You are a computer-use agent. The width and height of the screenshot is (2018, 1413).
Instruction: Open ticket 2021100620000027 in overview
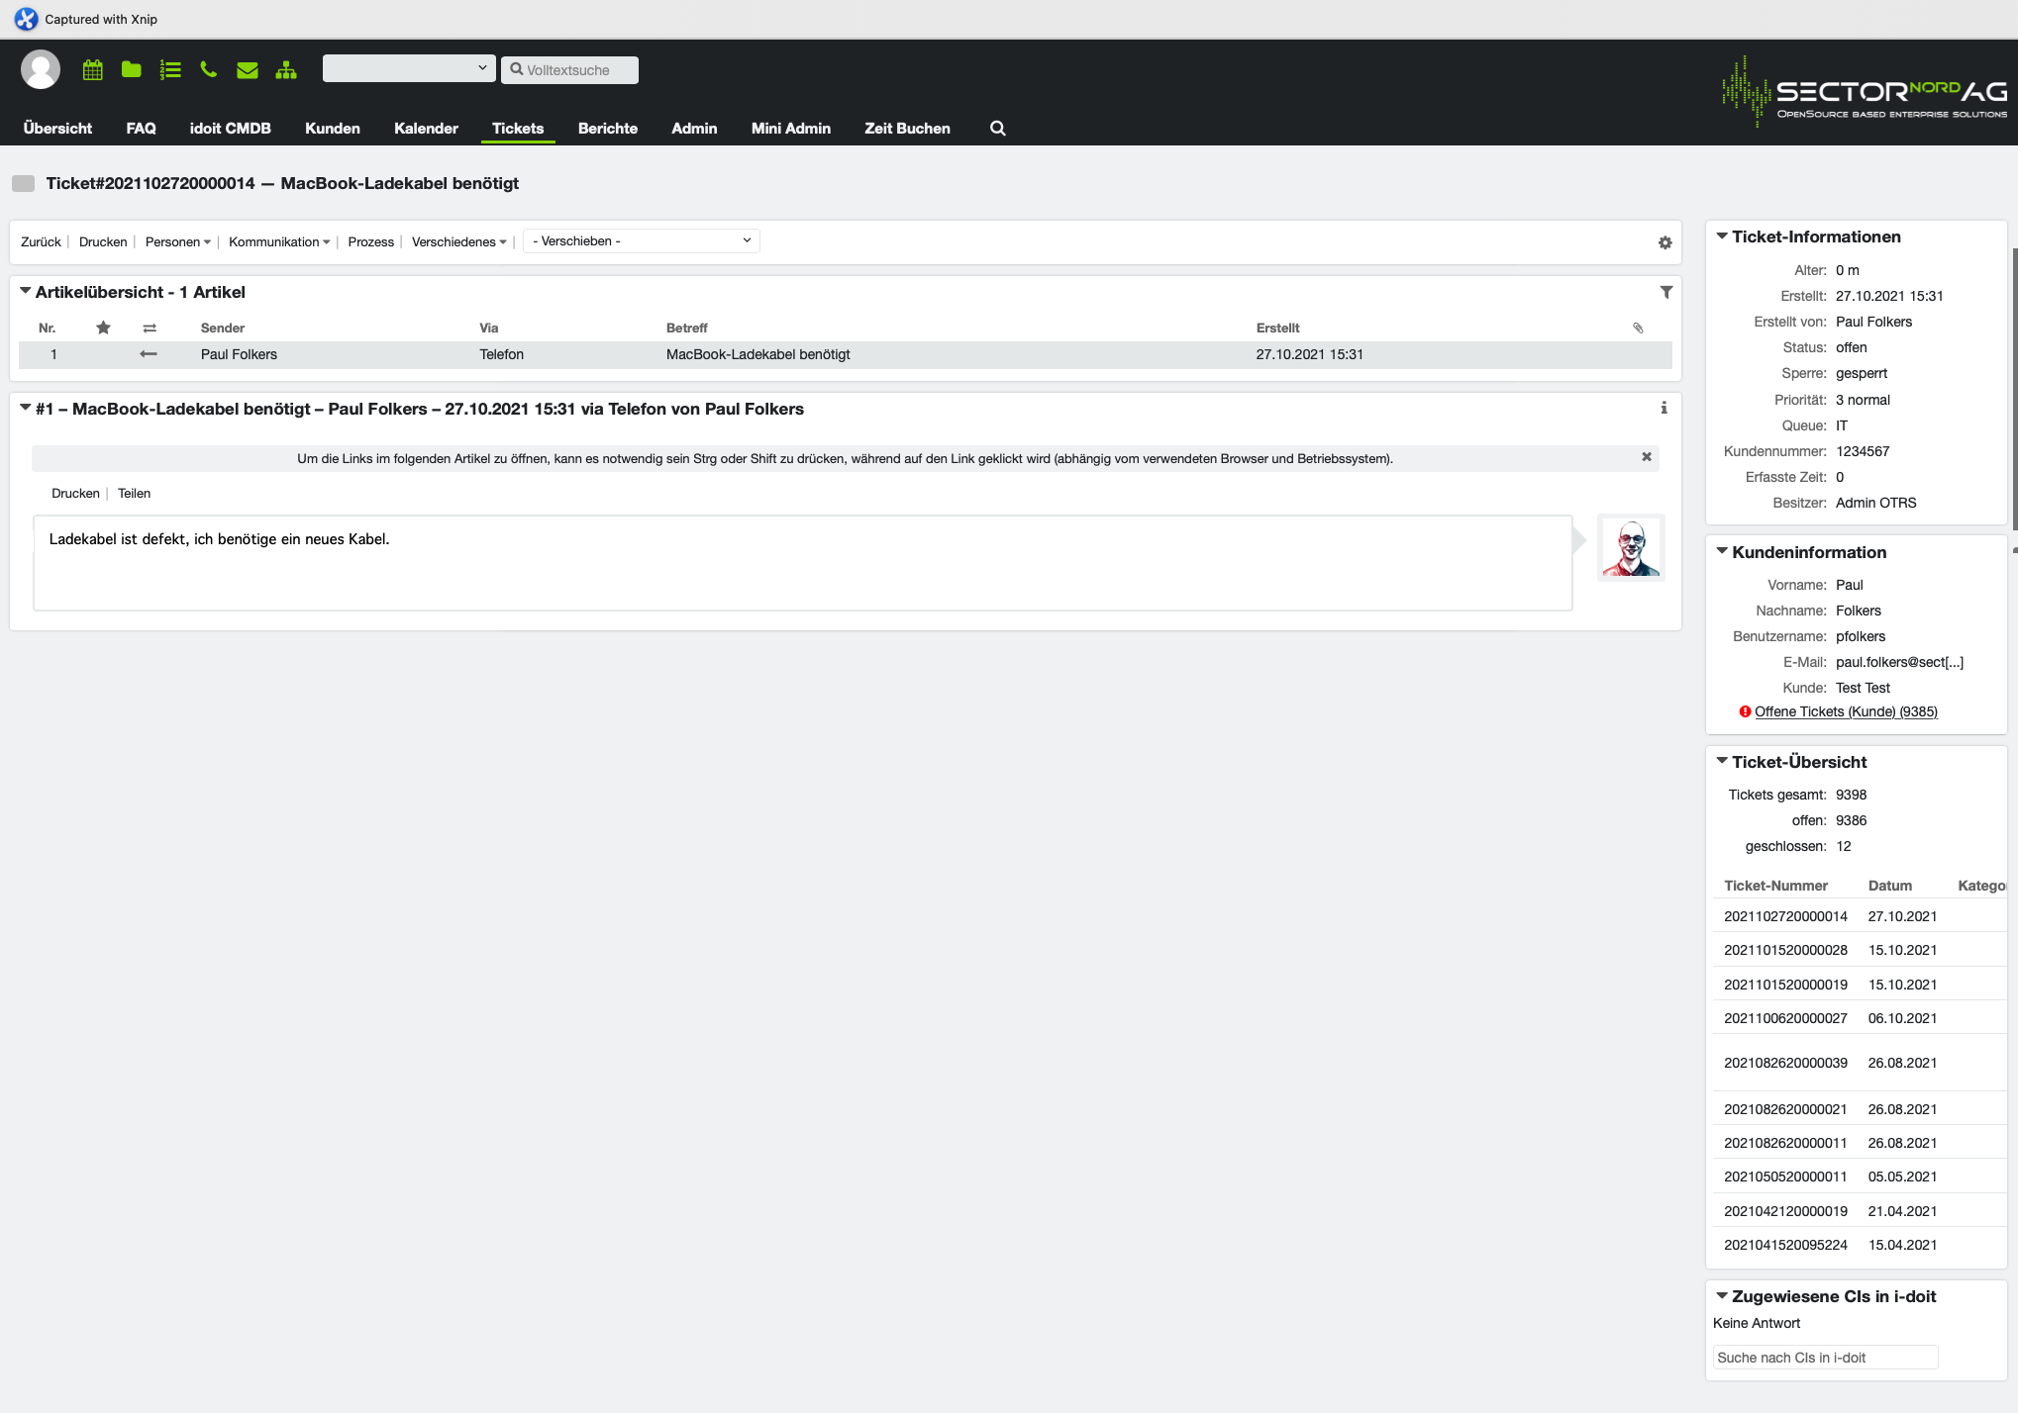pos(1785,1018)
